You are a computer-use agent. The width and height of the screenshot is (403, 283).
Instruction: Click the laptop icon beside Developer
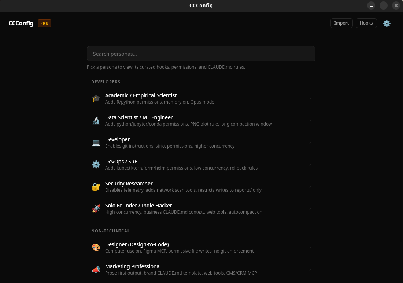tap(96, 143)
